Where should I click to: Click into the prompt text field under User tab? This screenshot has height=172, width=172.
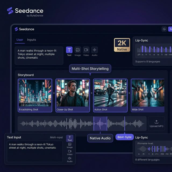(39, 55)
